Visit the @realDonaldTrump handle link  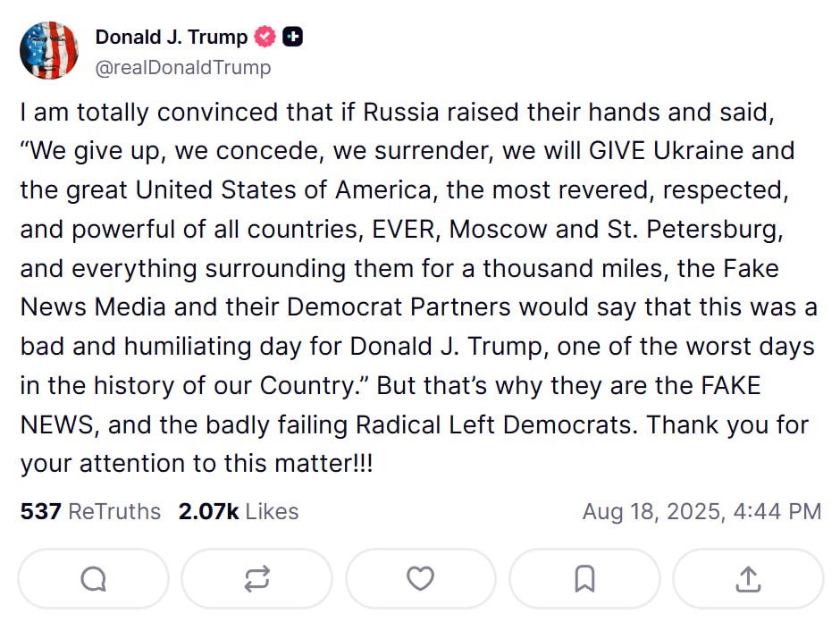183,68
